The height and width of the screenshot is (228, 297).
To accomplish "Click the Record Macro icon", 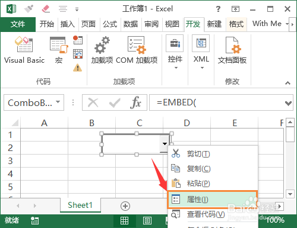I will 78,40.
